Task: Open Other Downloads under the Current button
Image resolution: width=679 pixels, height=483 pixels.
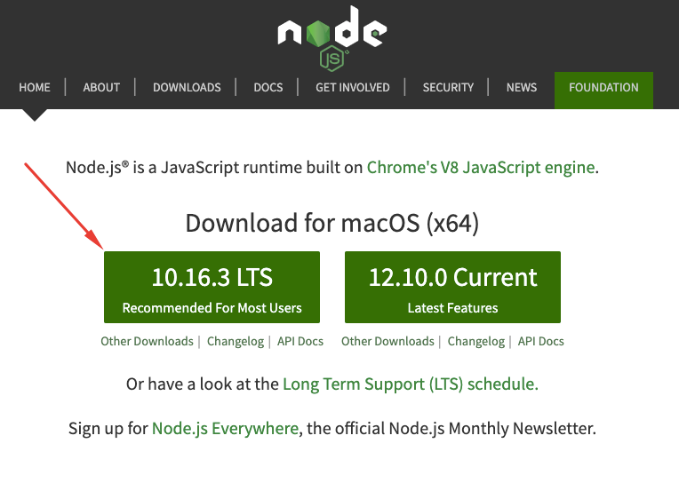Action: pos(387,341)
